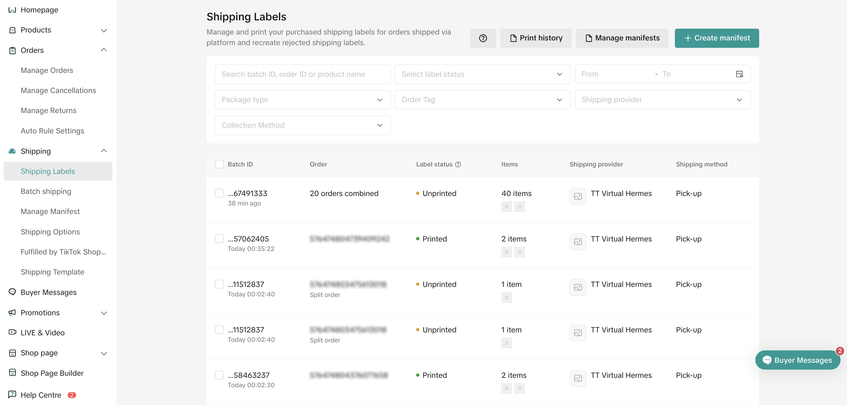Image resolution: width=847 pixels, height=405 pixels.
Task: Click first product thumbnail under 40 items
Action: pos(506,207)
